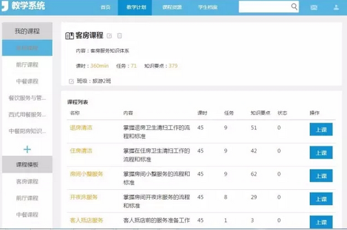This screenshot has height=230, width=347.
Task: Click the 知识要点 column header
Action: pyautogui.click(x=261, y=113)
